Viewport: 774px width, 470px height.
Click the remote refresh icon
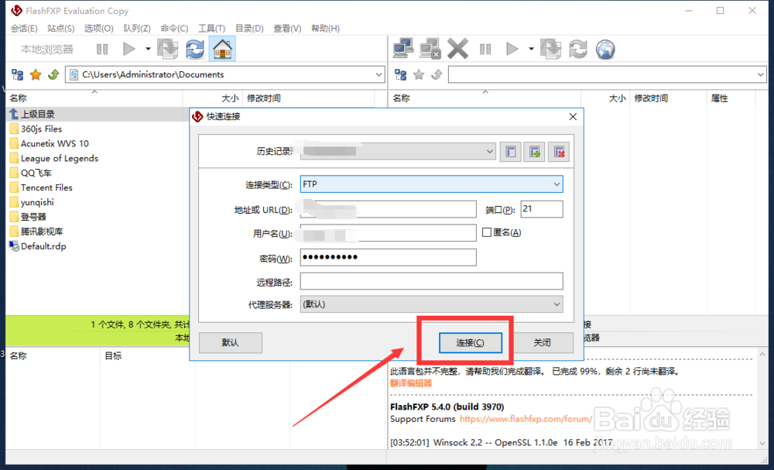[x=578, y=49]
